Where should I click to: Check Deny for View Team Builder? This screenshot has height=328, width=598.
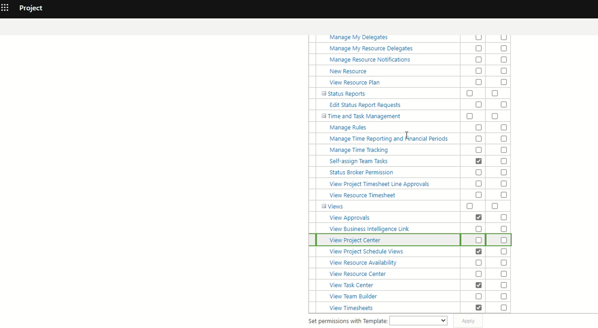tap(504, 296)
